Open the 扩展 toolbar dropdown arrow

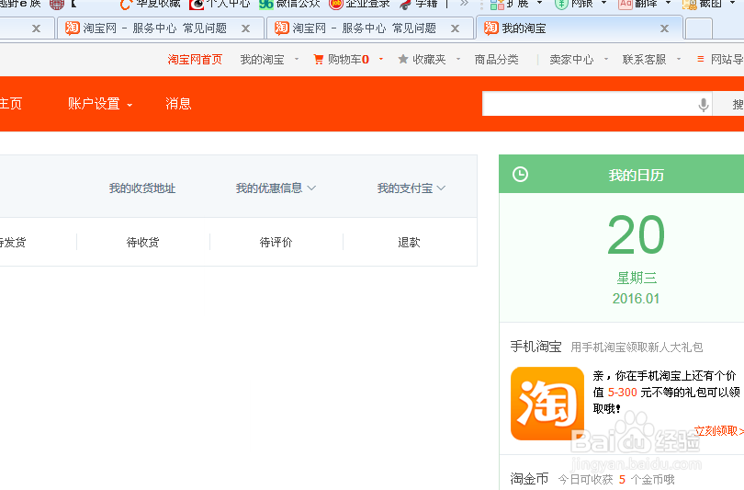coord(539,4)
